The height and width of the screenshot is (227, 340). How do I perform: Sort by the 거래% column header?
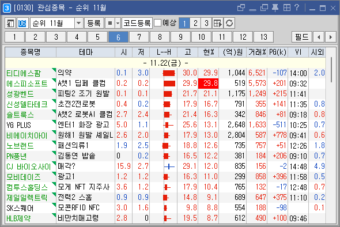point(257,52)
